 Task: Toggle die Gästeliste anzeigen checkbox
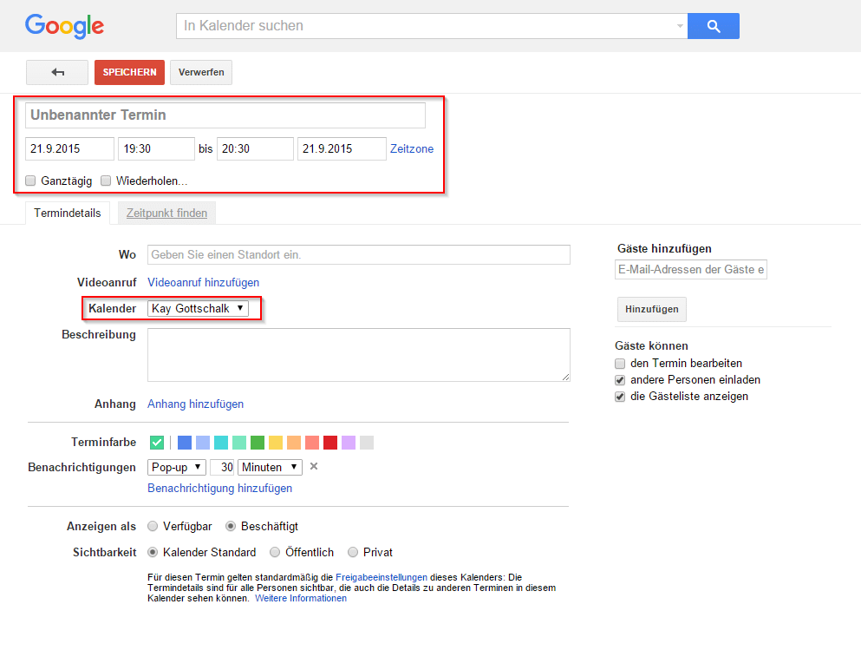620,397
